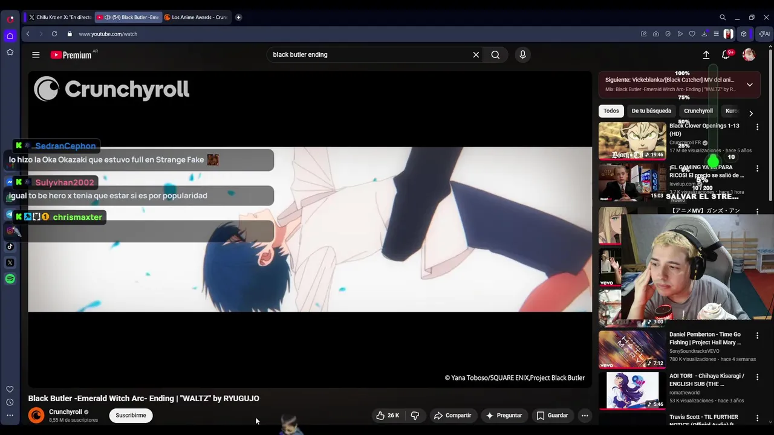This screenshot has width=774, height=435.
Task: Open the 'Daniel Pemberton - Time Go Fishing' thumbnail
Action: coord(632,349)
